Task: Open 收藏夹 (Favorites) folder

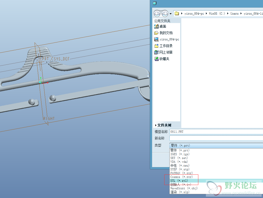Action: pyautogui.click(x=164, y=59)
